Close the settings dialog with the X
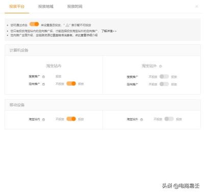The image size is (204, 193). pyautogui.click(x=197, y=7)
